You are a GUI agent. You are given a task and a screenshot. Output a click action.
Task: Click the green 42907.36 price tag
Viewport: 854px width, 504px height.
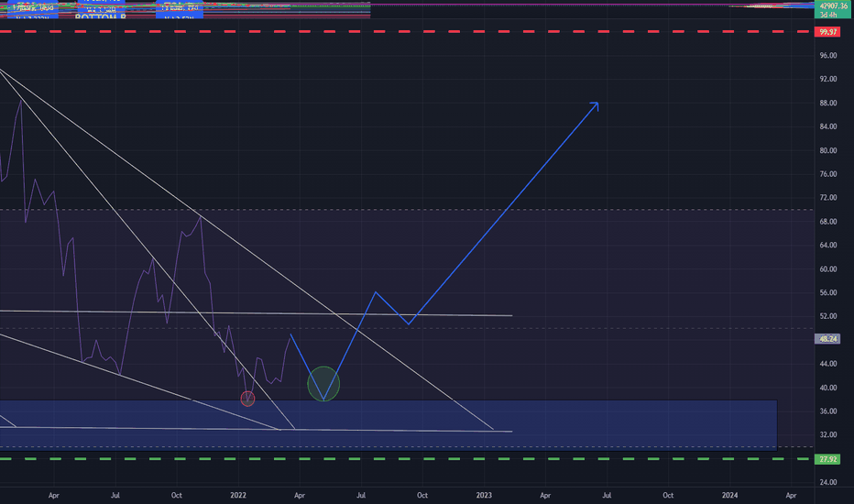pos(833,9)
